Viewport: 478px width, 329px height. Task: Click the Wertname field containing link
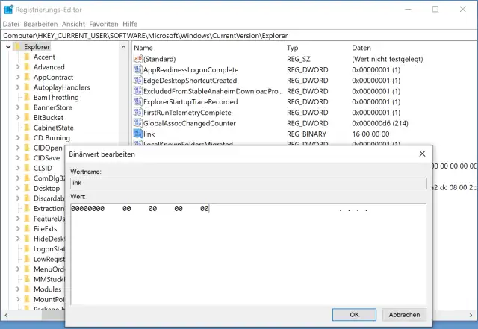tap(248, 183)
